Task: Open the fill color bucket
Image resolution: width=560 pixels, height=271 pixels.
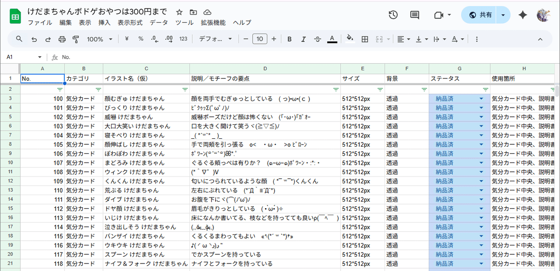Action: point(350,39)
